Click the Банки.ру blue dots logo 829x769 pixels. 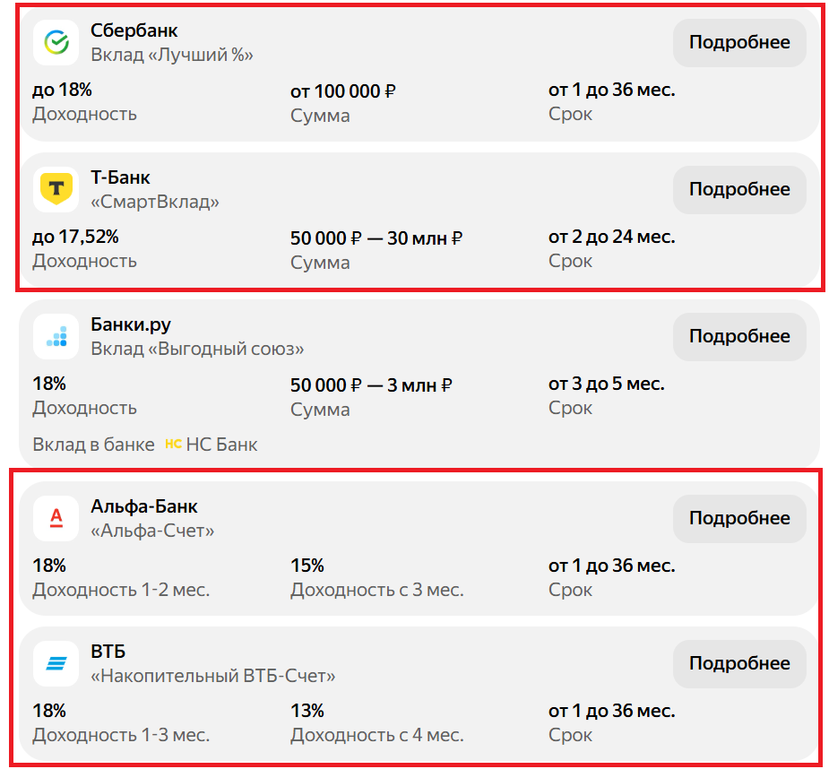point(56,336)
